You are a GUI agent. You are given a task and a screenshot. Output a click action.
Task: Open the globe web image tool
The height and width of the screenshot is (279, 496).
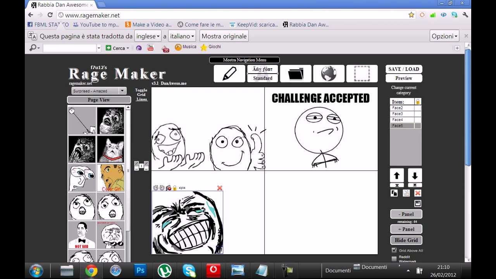[329, 74]
